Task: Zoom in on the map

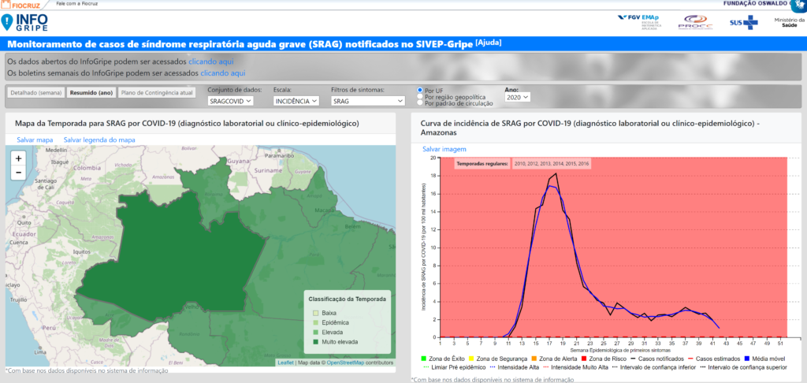Action: pyautogui.click(x=19, y=158)
